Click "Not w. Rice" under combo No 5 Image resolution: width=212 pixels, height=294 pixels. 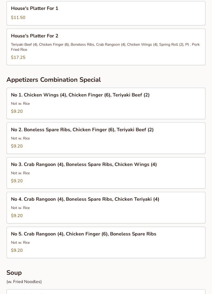[20, 243]
